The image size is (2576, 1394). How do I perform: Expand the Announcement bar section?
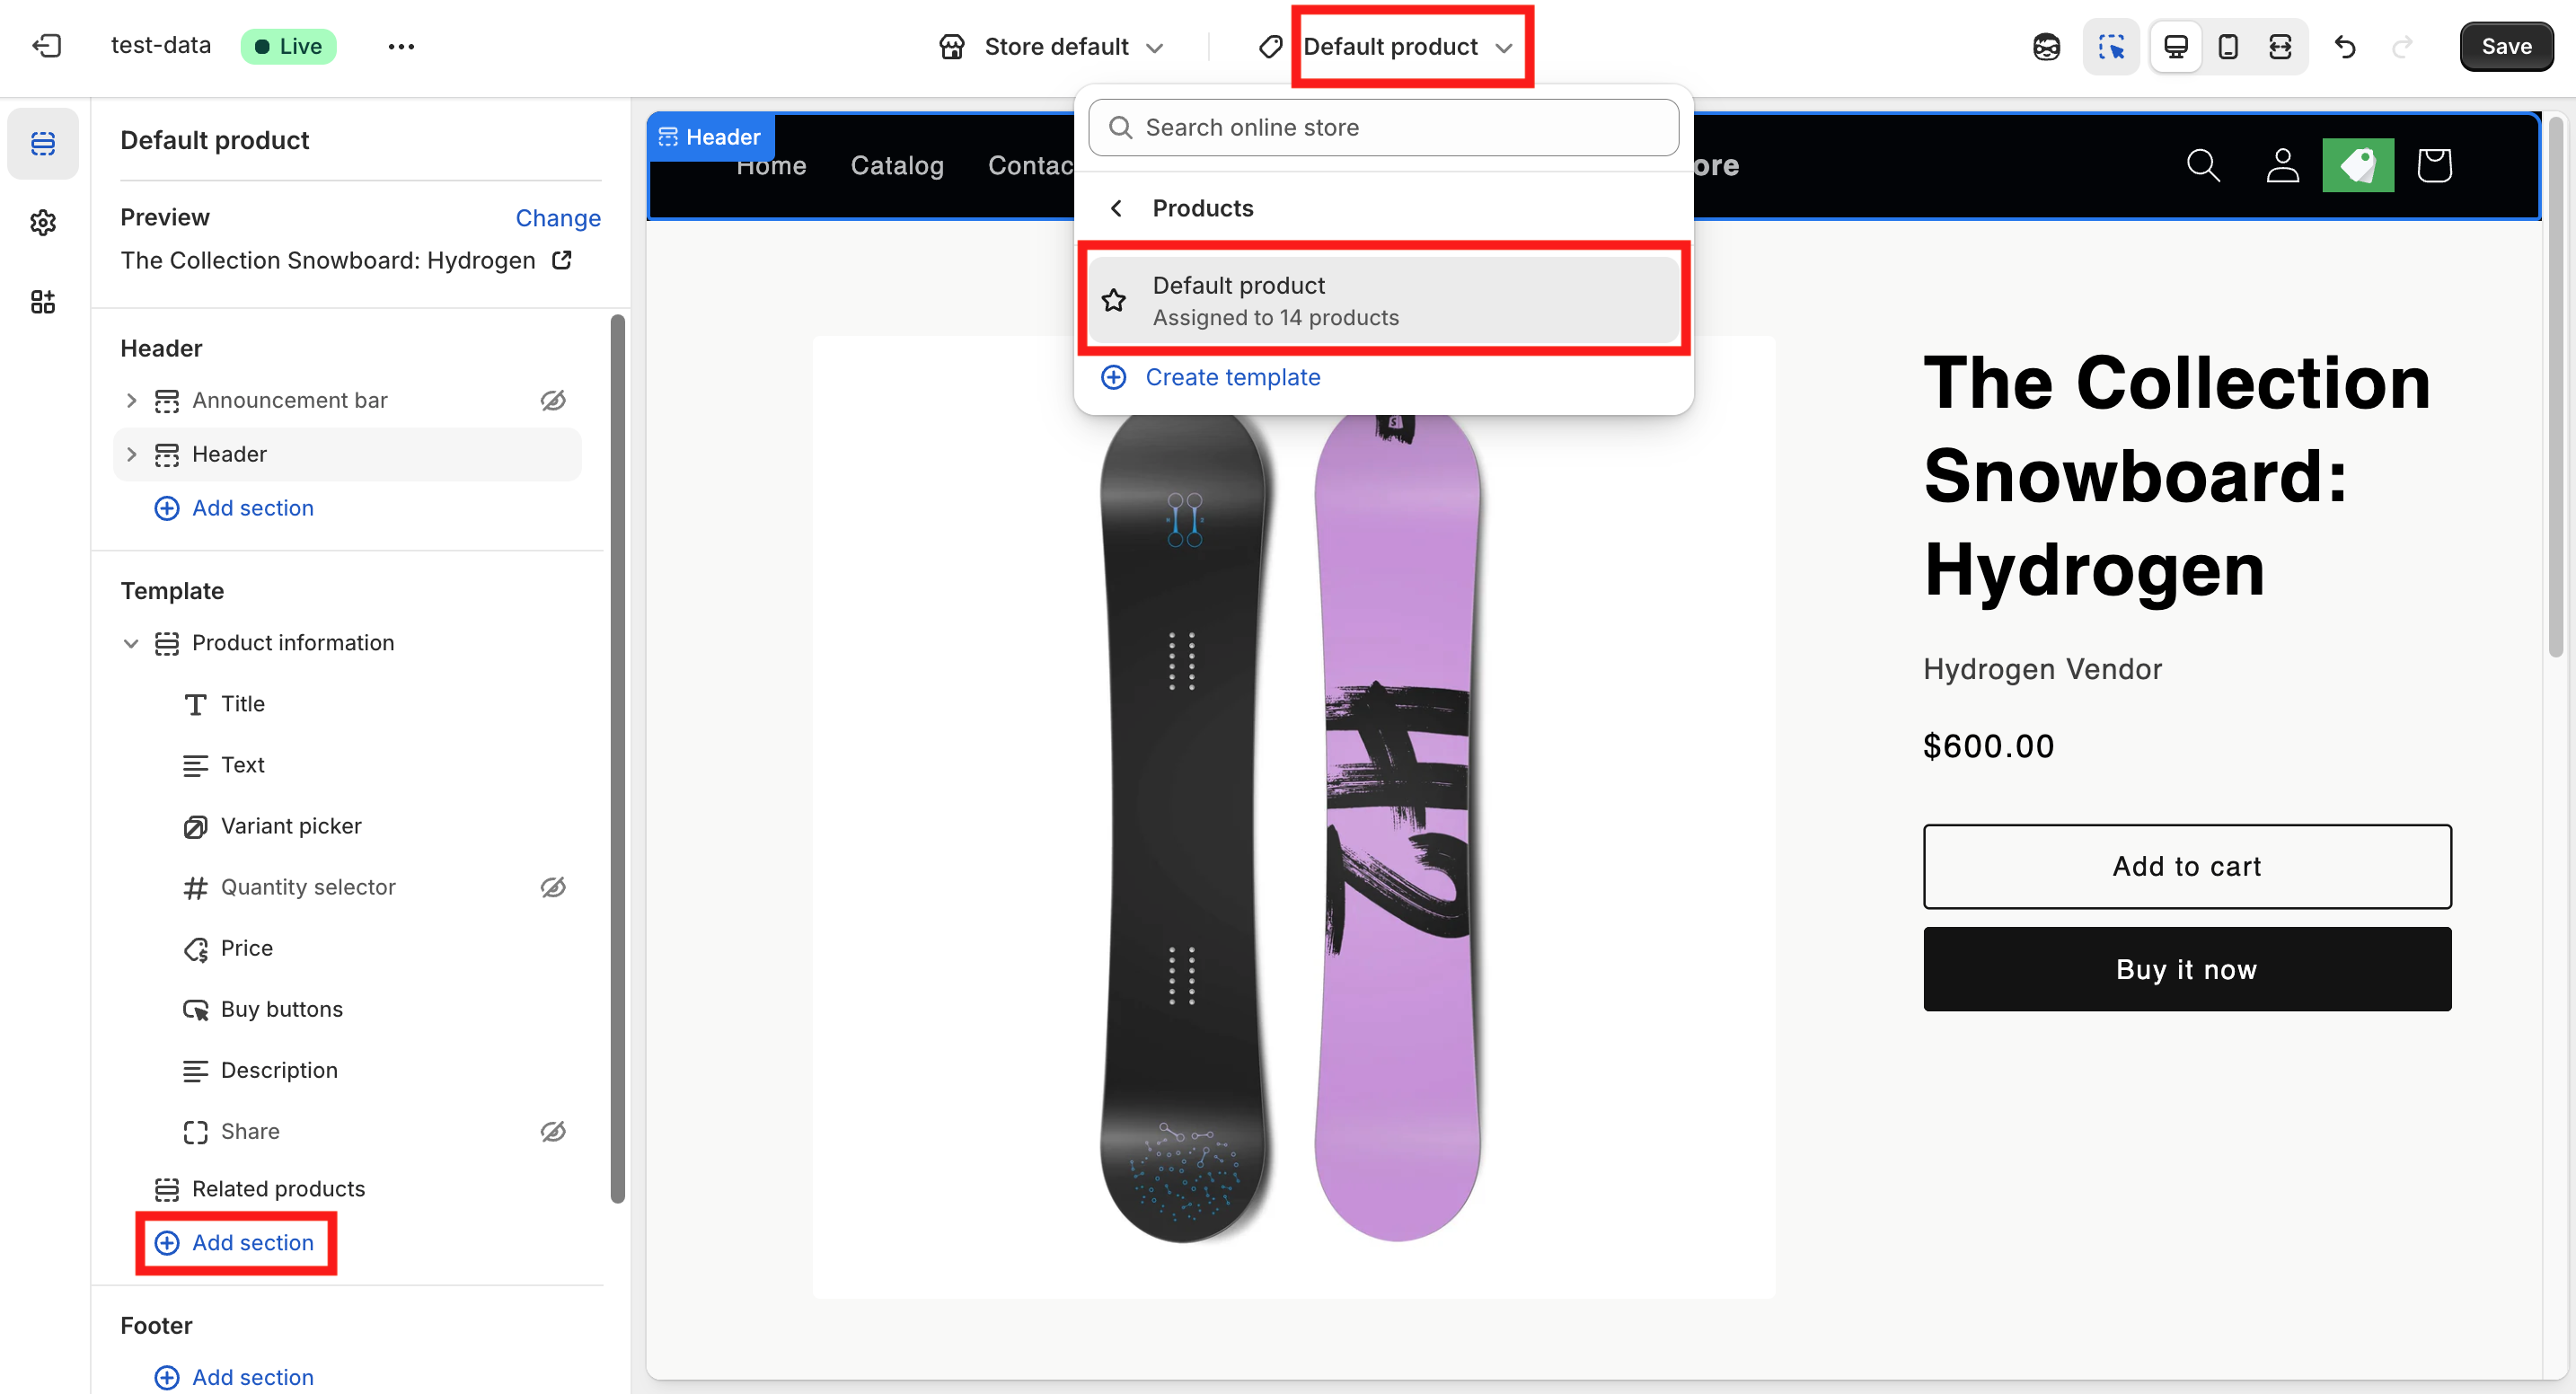pos(131,400)
